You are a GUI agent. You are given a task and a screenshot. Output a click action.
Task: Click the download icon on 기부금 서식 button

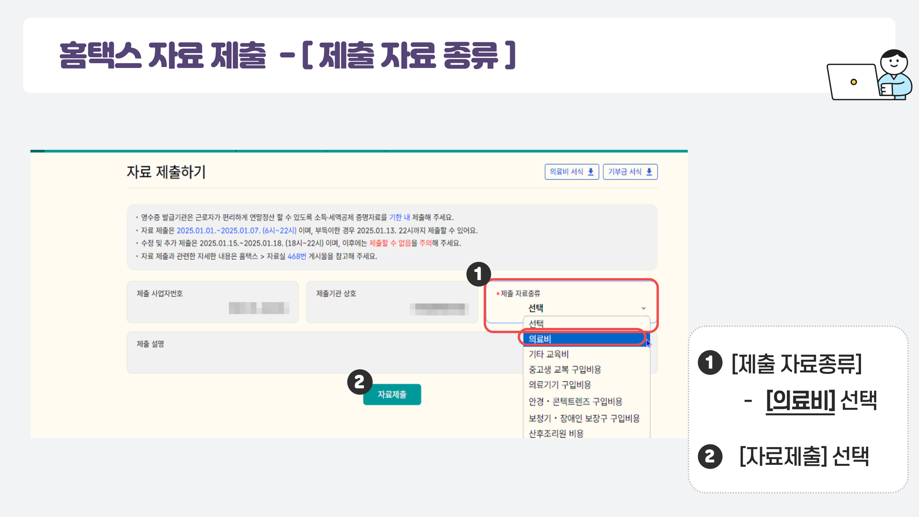649,171
